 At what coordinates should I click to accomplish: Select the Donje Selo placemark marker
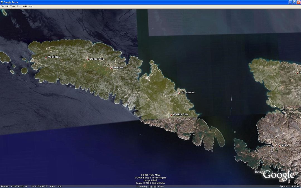[88, 60]
